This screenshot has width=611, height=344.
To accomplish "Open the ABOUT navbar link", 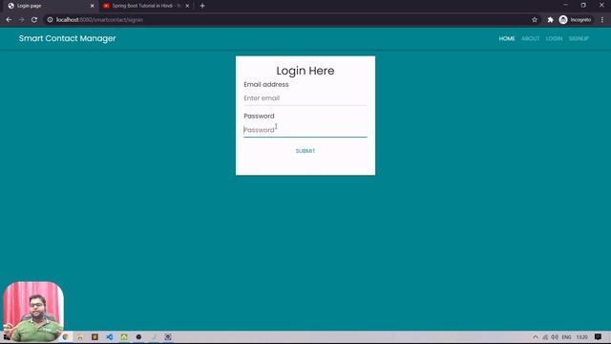I will pos(531,38).
